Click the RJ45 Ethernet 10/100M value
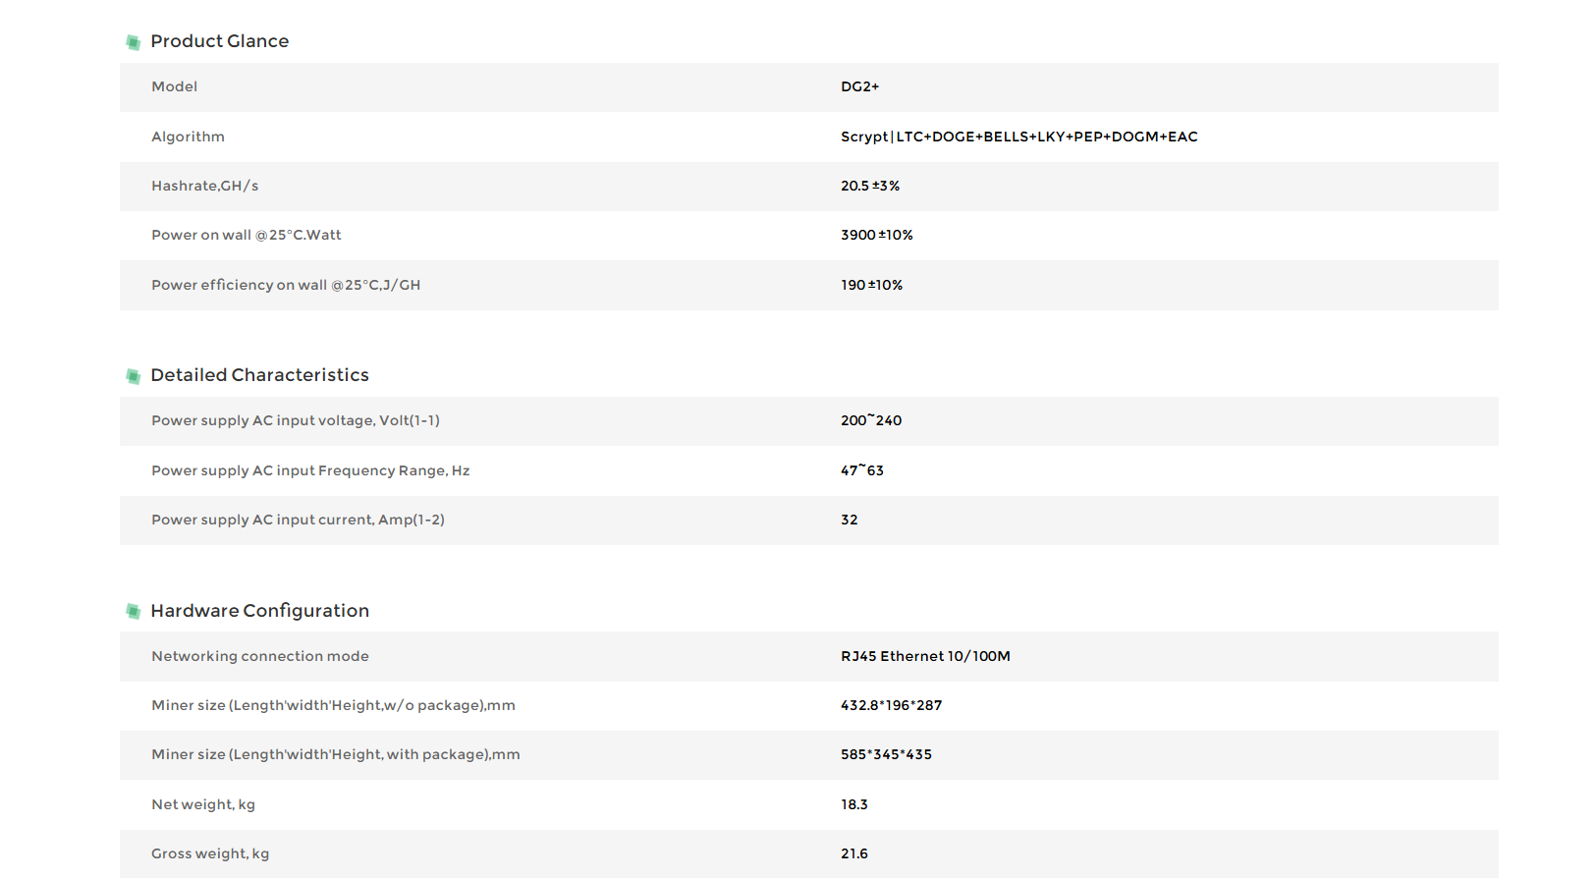 click(925, 656)
